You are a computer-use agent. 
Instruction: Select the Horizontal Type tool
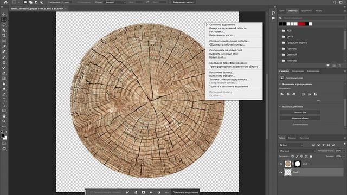click(4, 100)
